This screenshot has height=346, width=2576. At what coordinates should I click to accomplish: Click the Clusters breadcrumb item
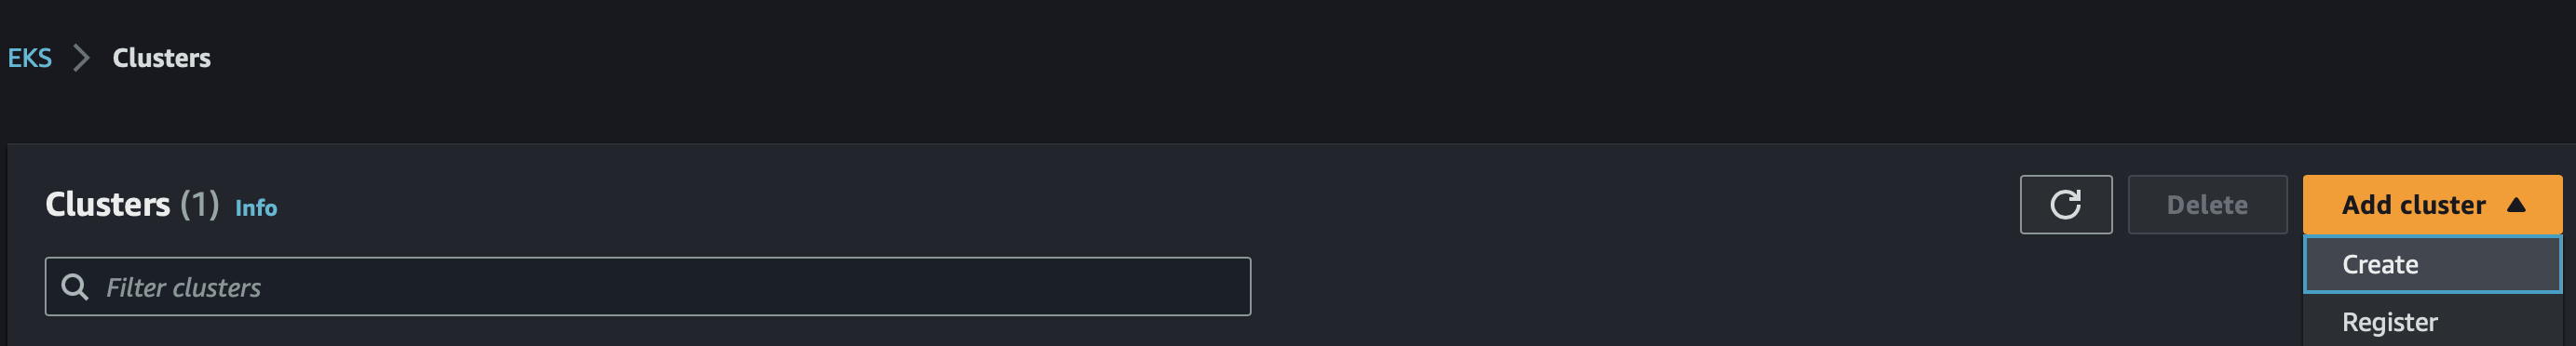161,58
